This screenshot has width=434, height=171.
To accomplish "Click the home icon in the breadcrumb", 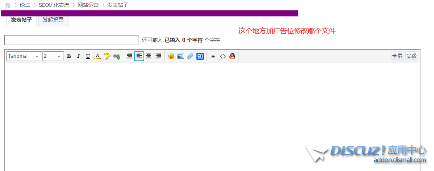I will coord(8,5).
